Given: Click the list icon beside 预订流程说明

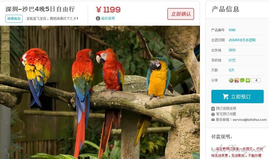Looking at the screenshot, I should click(213, 109).
